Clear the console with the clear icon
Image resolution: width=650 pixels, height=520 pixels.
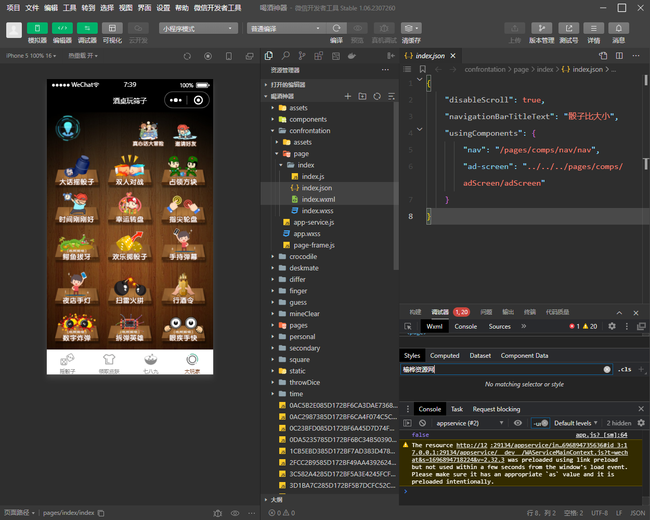pyautogui.click(x=423, y=423)
